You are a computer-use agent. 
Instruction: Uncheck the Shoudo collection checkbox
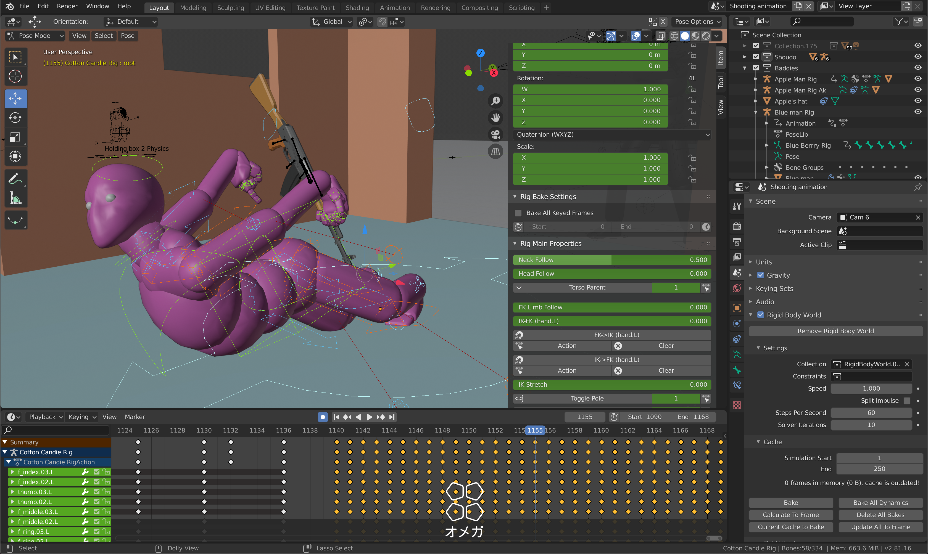coord(756,57)
